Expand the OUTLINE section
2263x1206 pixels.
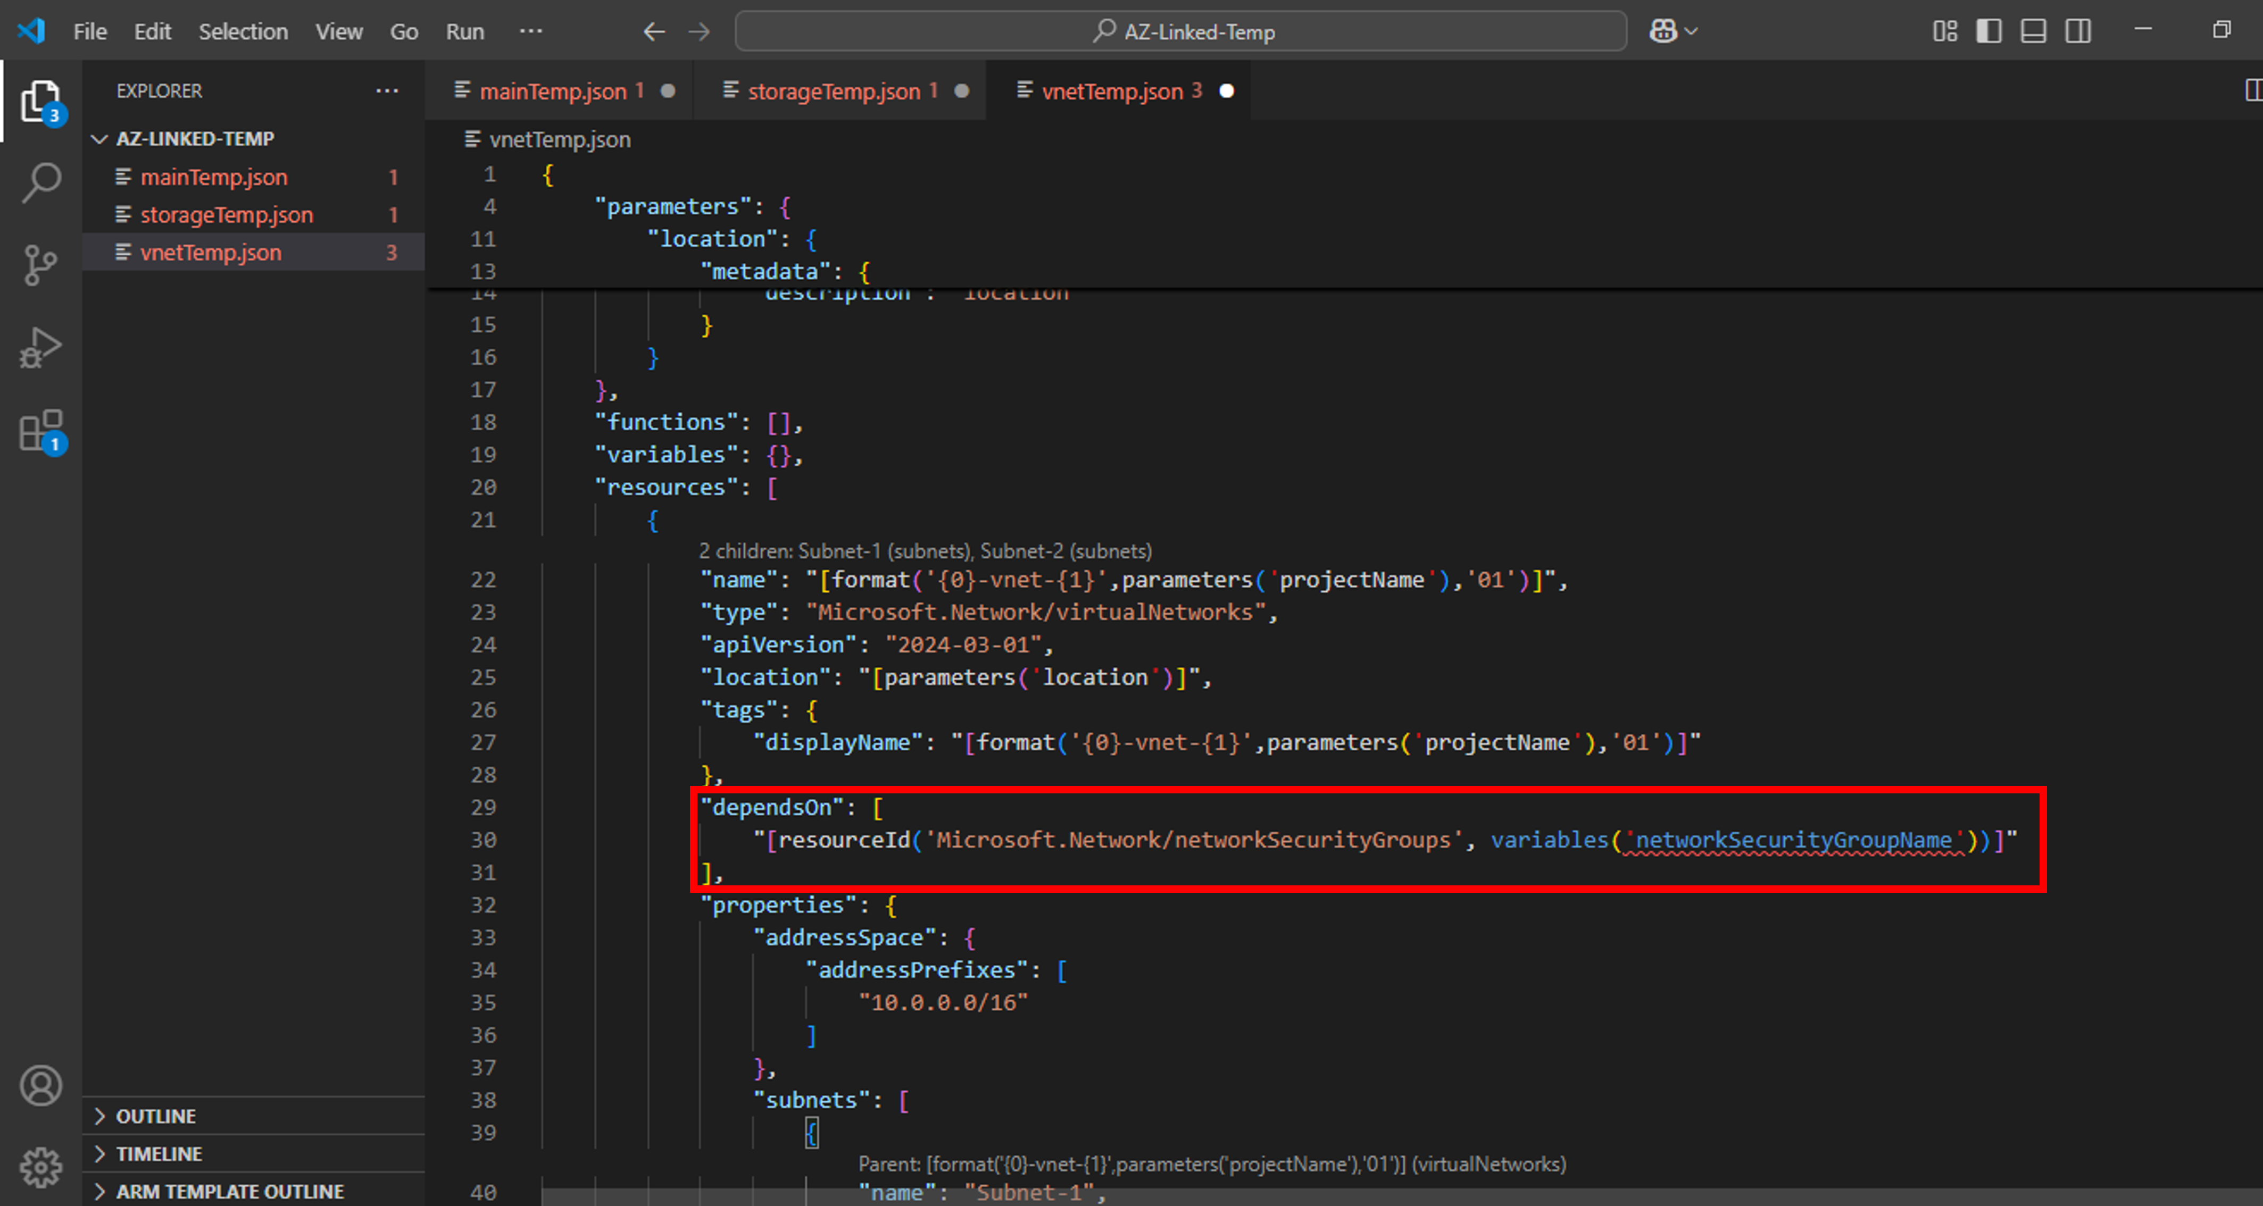pyautogui.click(x=156, y=1116)
